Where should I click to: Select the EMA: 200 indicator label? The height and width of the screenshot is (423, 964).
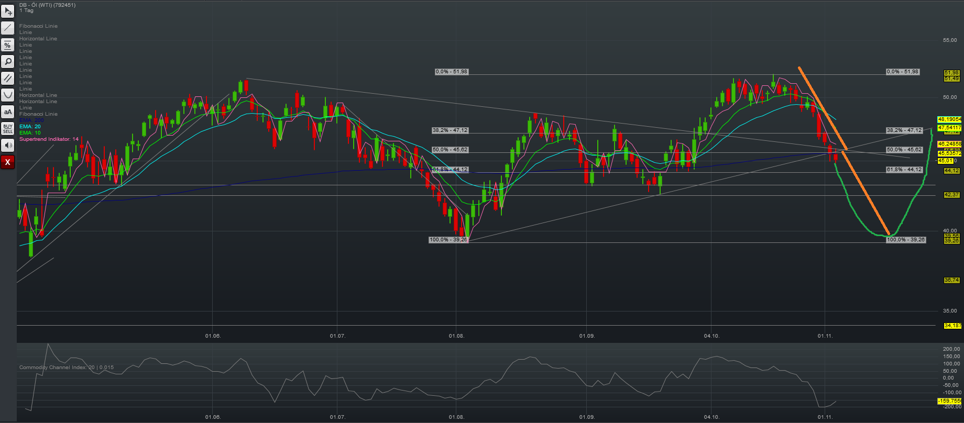[31, 120]
